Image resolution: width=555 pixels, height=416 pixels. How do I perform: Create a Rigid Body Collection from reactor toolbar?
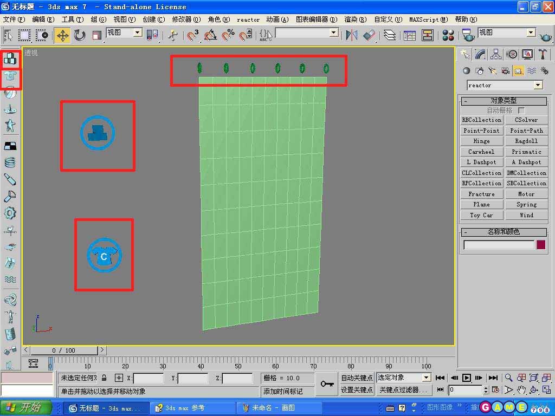(10, 59)
